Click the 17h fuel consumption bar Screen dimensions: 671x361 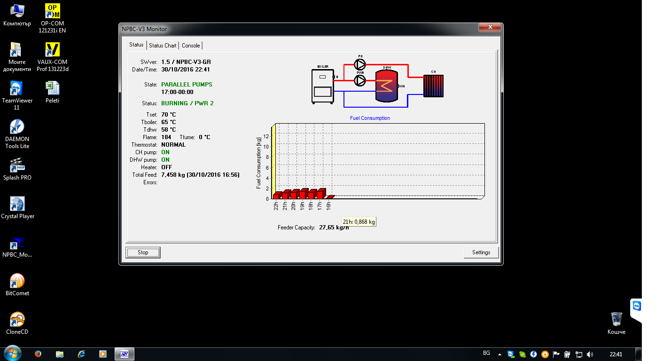(x=321, y=194)
